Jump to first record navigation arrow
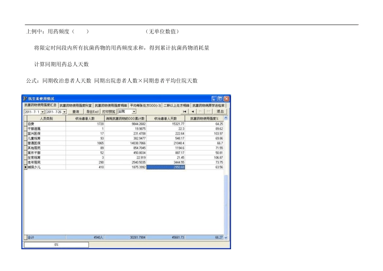383x271 pixels. point(184,112)
